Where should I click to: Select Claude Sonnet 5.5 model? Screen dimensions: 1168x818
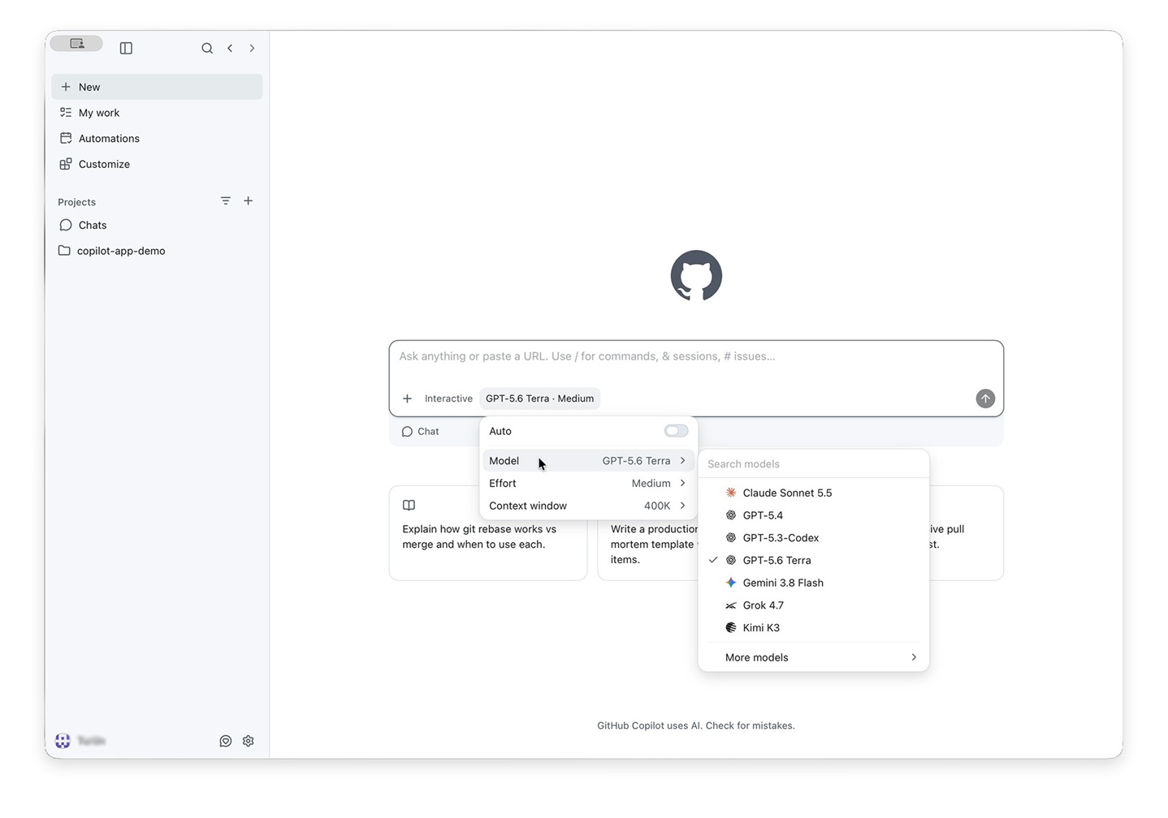[813, 493]
